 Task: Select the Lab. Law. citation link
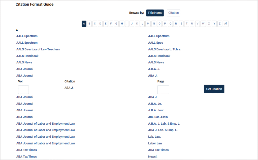click(x=154, y=137)
